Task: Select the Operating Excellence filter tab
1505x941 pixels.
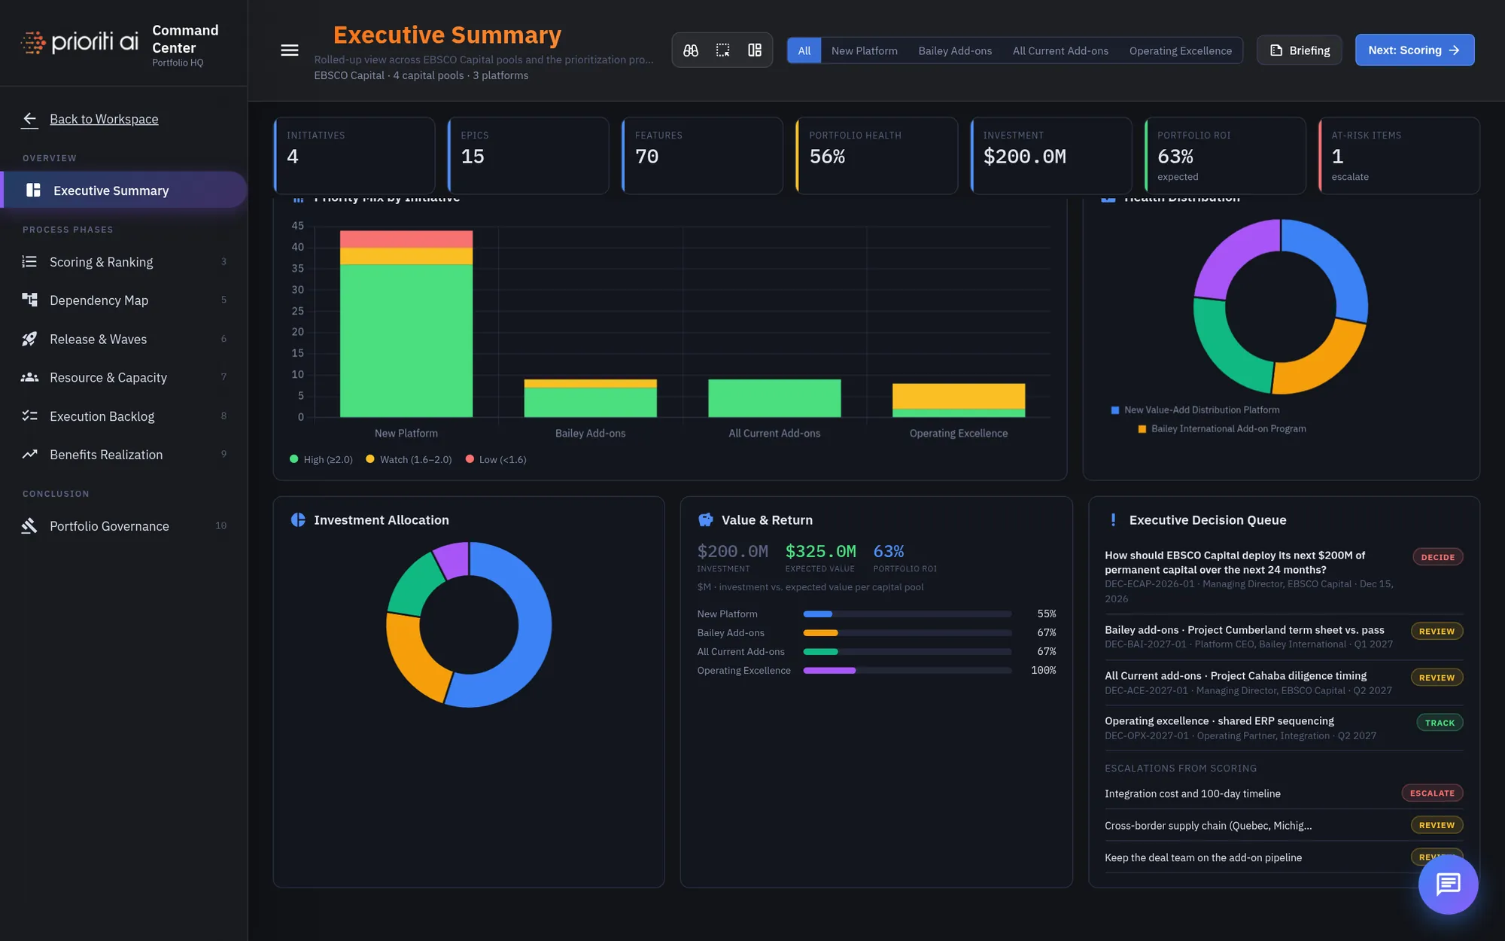Action: click(x=1180, y=50)
